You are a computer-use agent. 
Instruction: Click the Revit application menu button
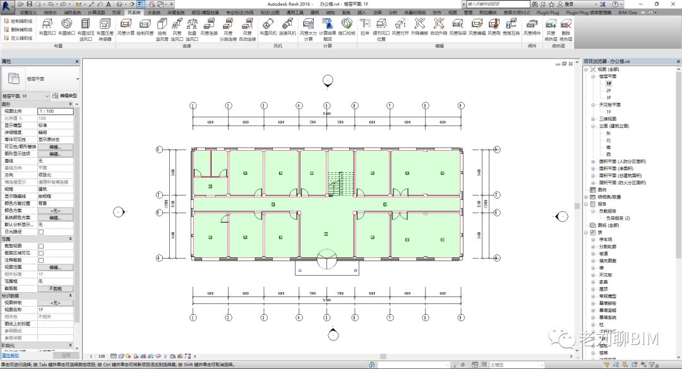tap(7, 5)
